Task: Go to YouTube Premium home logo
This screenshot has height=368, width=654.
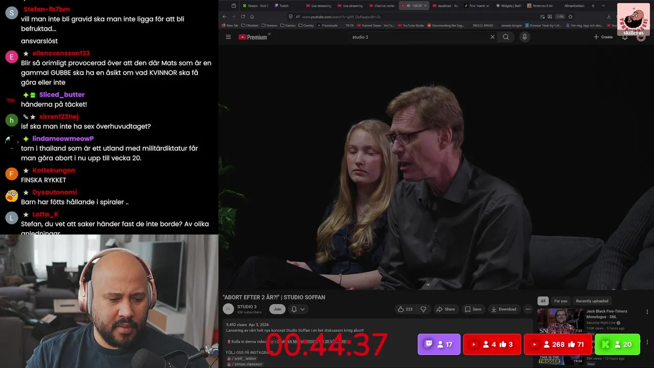Action: pyautogui.click(x=253, y=37)
